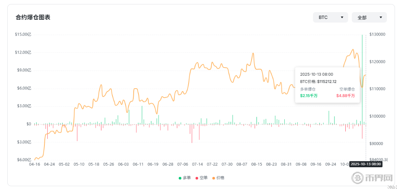
Task: Click the tallest green liquidation spike bar
Action: click(x=362, y=73)
